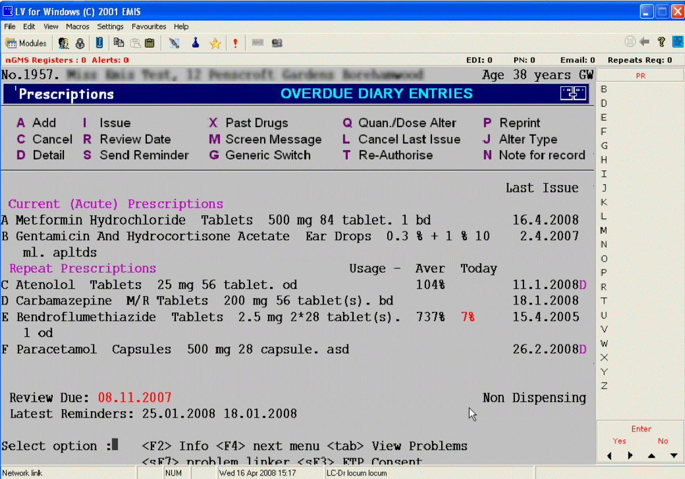This screenshot has width=685, height=479.
Task: Click Enter in the side keypad
Action: click(641, 429)
